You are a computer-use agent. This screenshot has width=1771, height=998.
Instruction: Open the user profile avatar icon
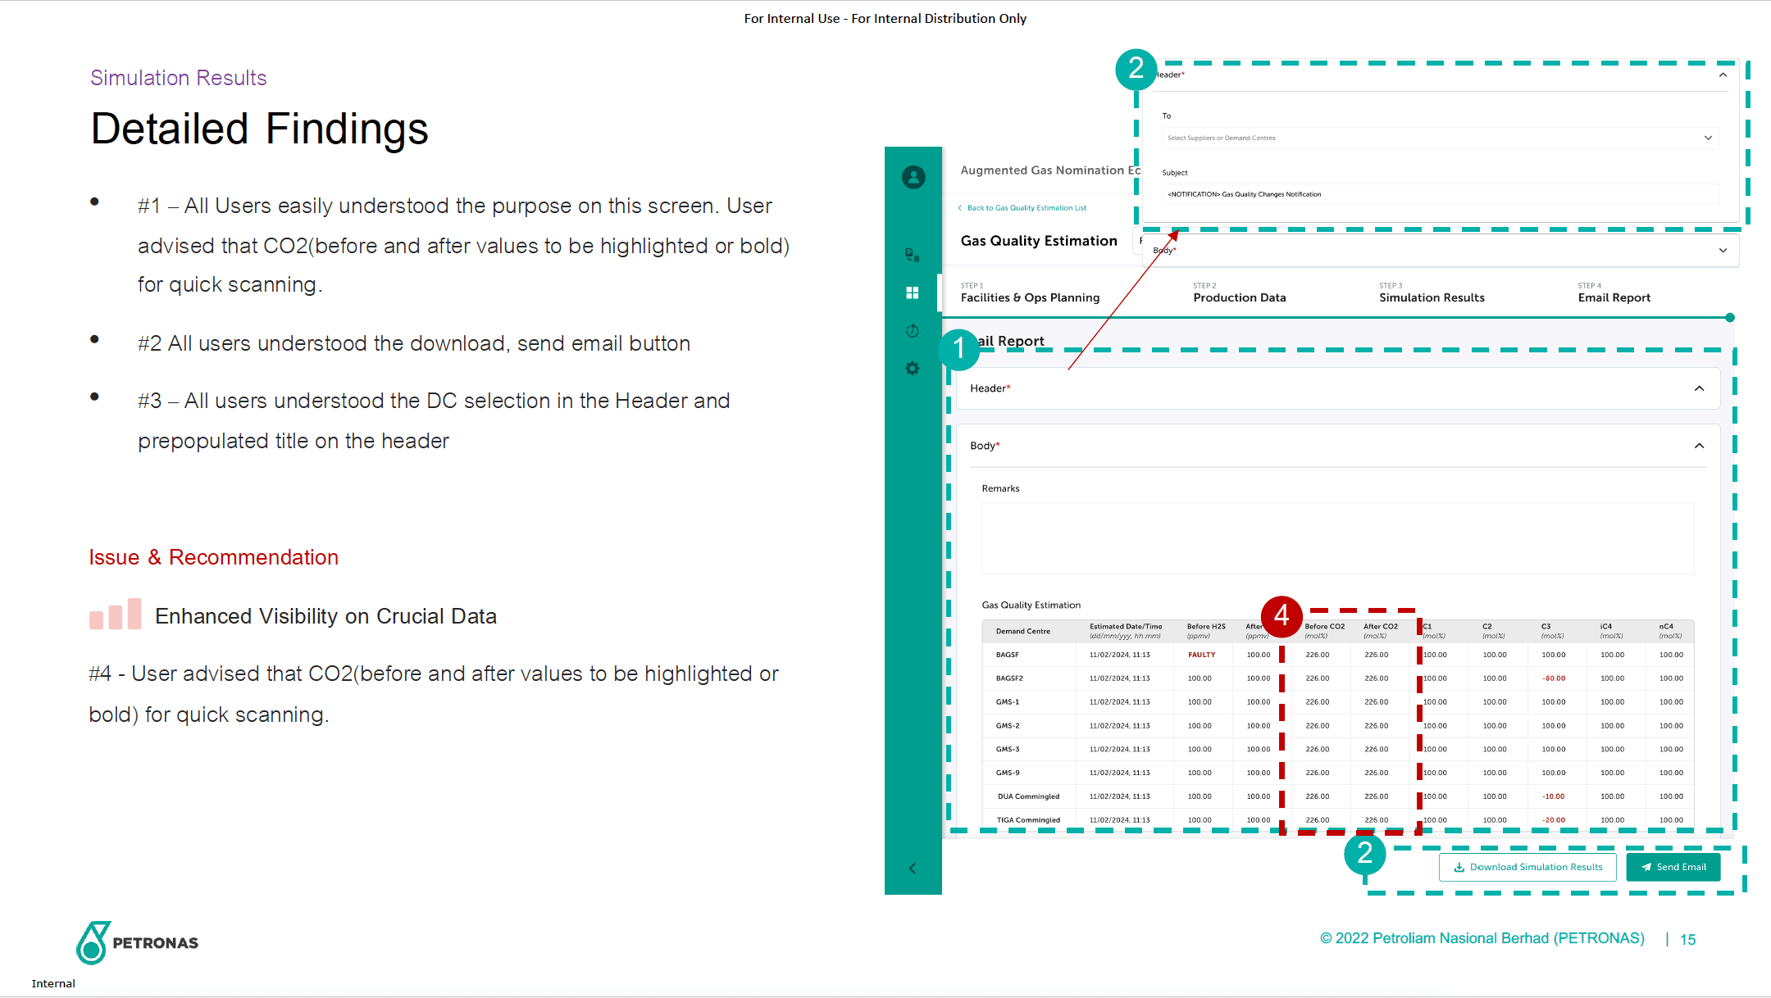click(x=913, y=177)
